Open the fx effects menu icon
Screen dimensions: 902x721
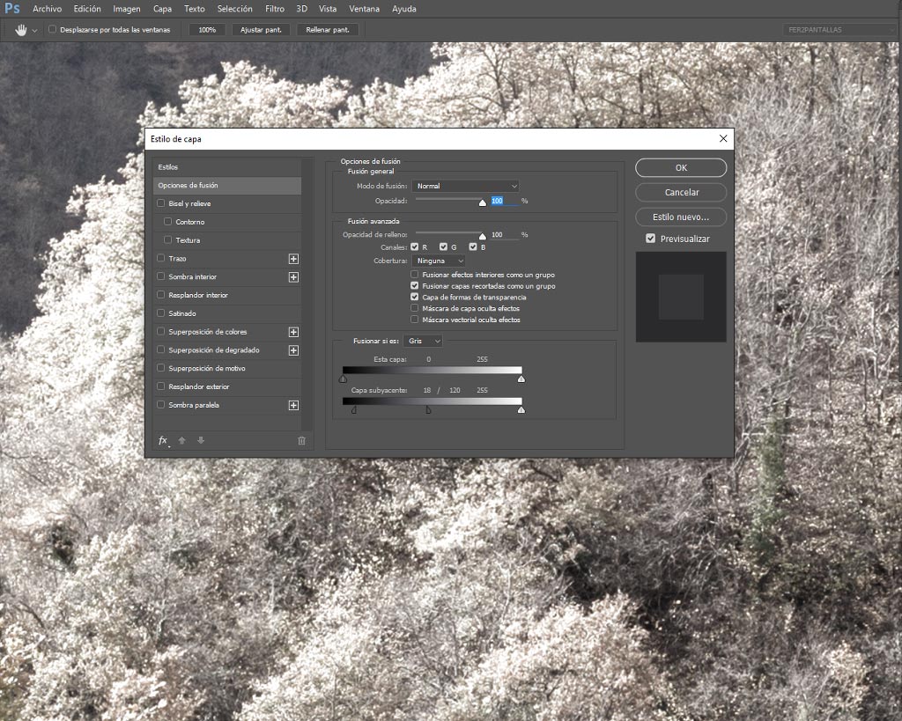pyautogui.click(x=163, y=440)
